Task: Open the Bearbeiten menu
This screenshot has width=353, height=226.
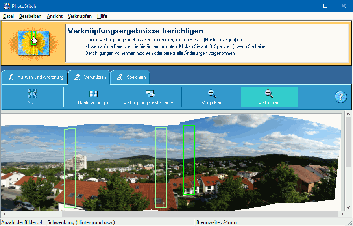Action: point(30,16)
